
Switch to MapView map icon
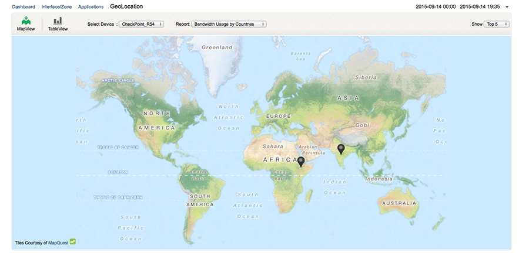[26, 21]
